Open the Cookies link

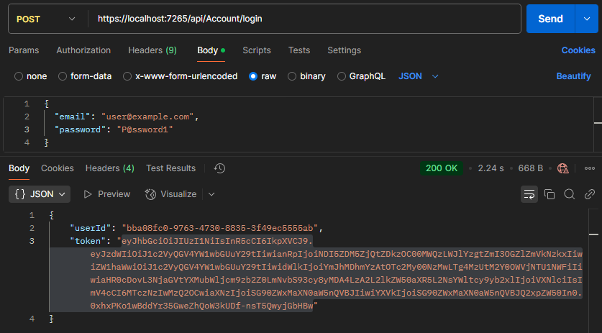(x=578, y=50)
